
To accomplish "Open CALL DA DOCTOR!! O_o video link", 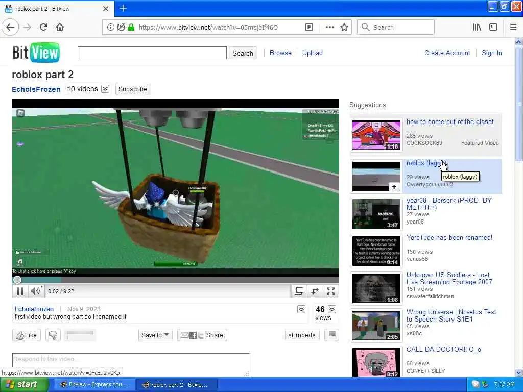I will 444,349.
